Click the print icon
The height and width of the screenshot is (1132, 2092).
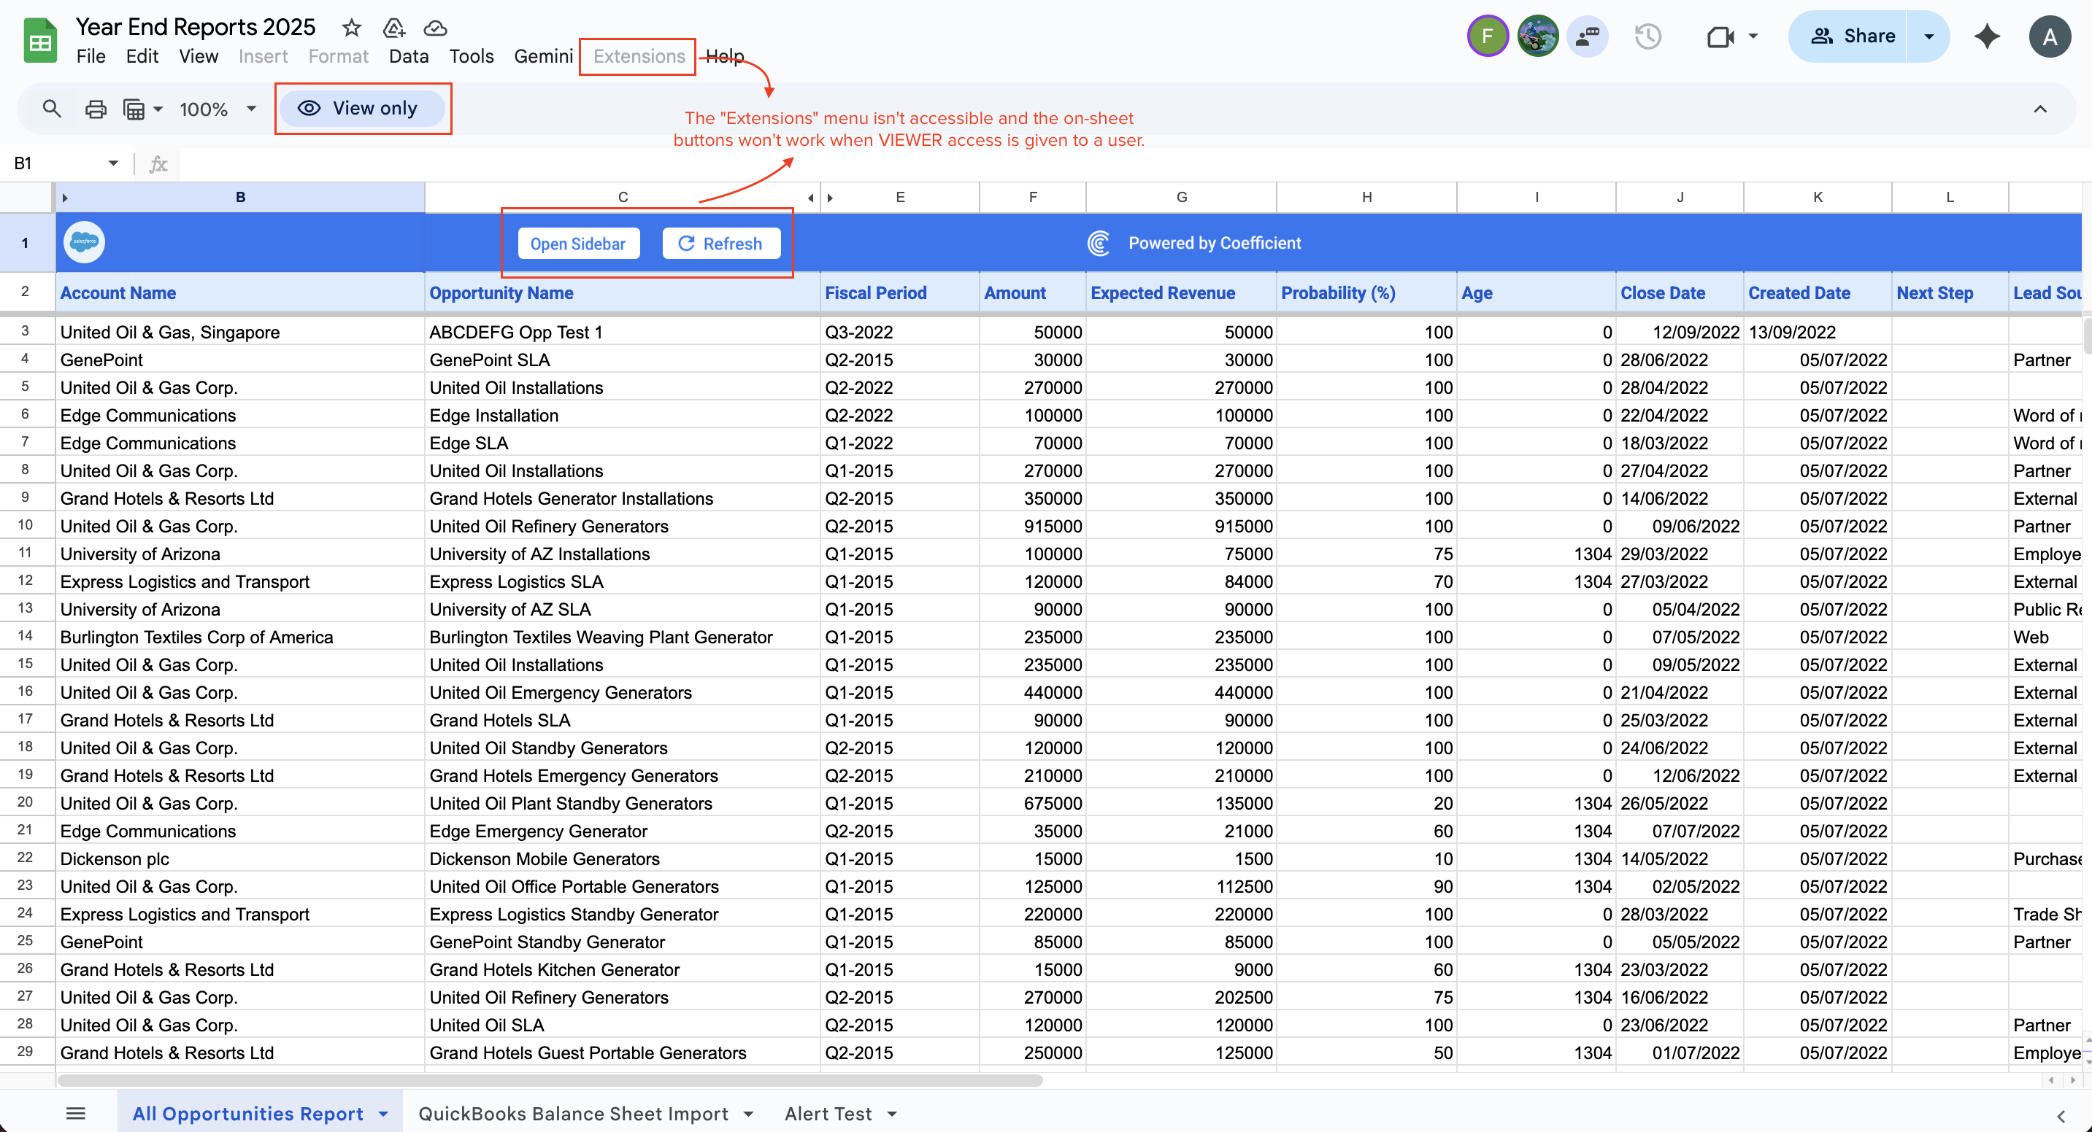(x=95, y=109)
